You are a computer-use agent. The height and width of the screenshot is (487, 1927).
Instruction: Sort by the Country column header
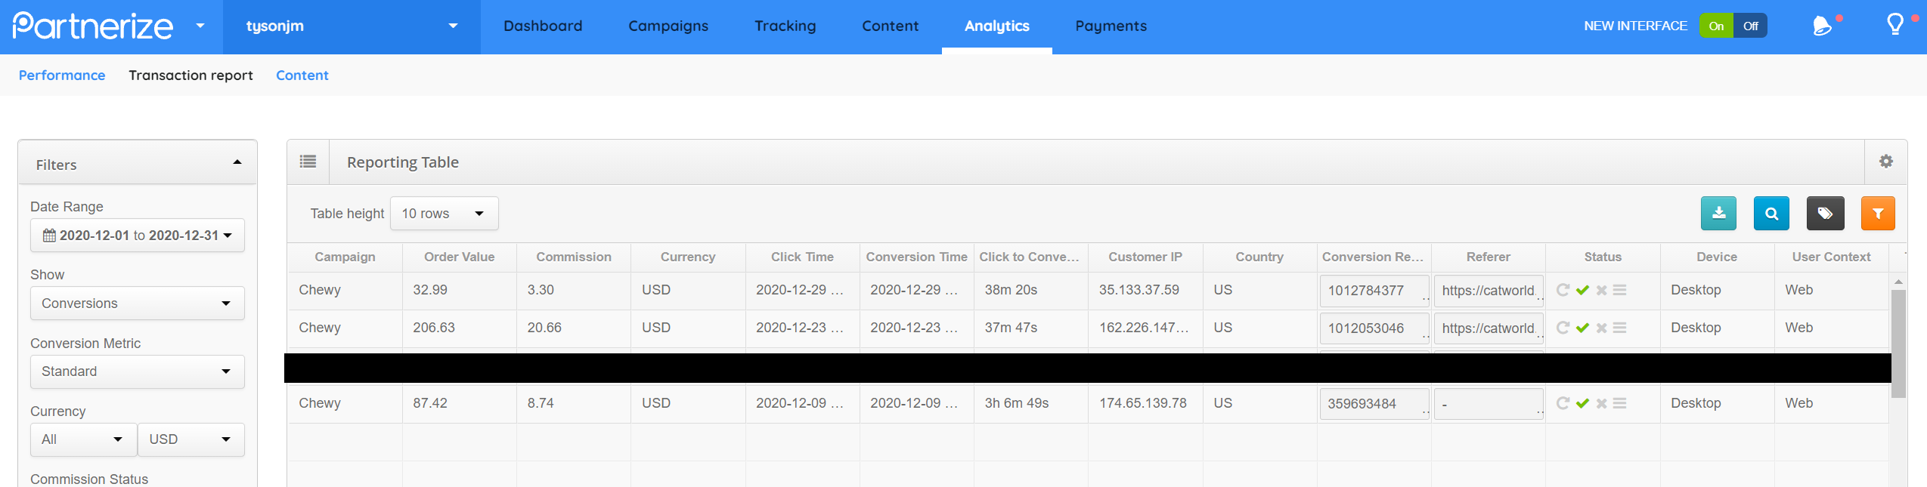coord(1259,257)
